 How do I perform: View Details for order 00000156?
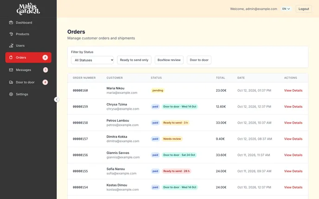tap(293, 155)
